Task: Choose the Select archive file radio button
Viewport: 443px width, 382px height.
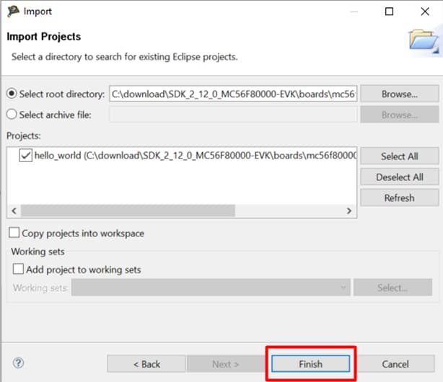Action: tap(12, 115)
